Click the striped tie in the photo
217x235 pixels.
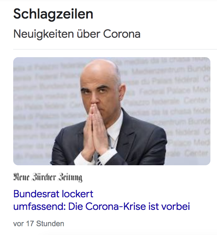[99, 160]
